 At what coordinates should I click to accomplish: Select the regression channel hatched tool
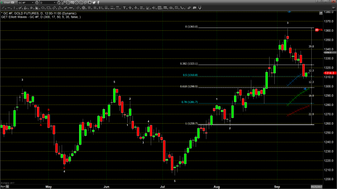click(x=66, y=8)
